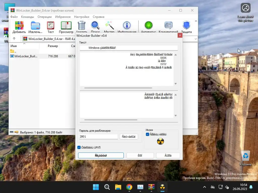
Task: Open the monitor graph app on taskbar
Action: tap(140, 187)
